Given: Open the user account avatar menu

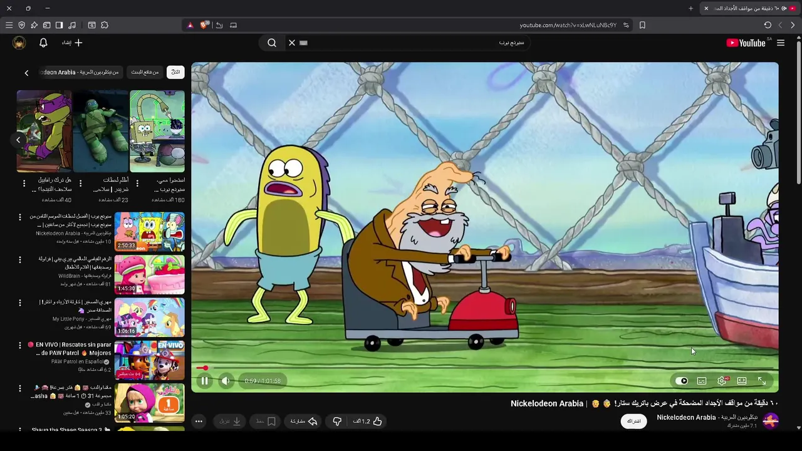Looking at the screenshot, I should coord(19,43).
